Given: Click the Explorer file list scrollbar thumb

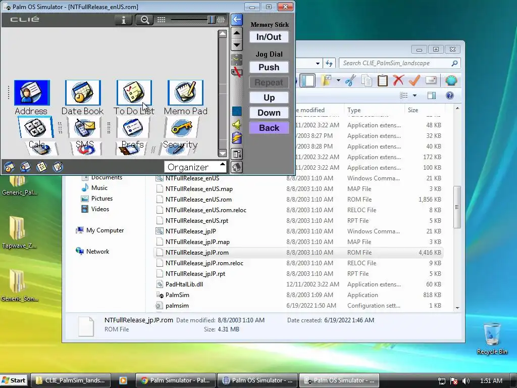Looking at the screenshot, I should (x=457, y=207).
